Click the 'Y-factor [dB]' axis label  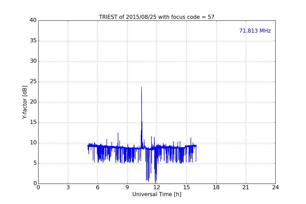point(25,102)
